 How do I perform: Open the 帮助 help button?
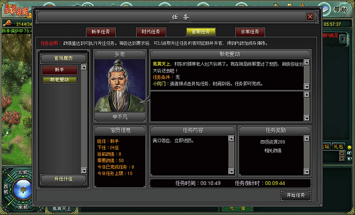[340, 9]
